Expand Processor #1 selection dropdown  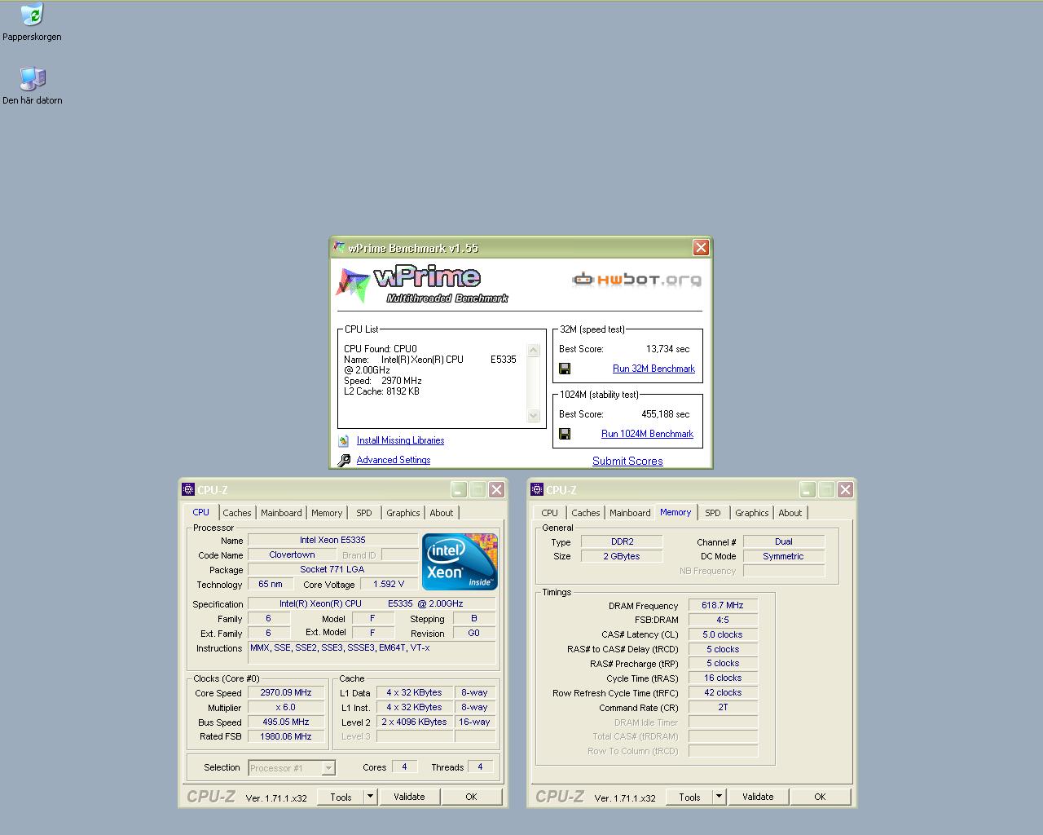328,768
